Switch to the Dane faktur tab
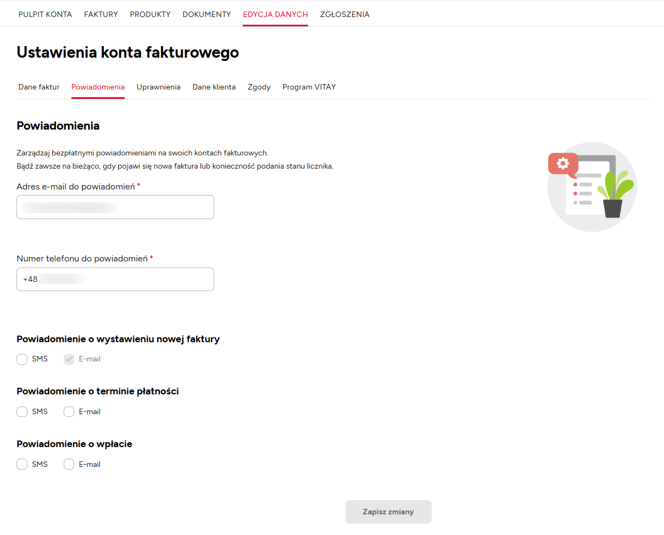This screenshot has width=664, height=535. coord(39,87)
